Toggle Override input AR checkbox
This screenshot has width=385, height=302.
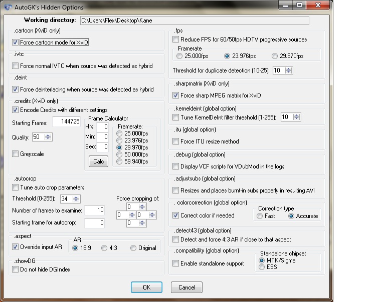click(15, 246)
